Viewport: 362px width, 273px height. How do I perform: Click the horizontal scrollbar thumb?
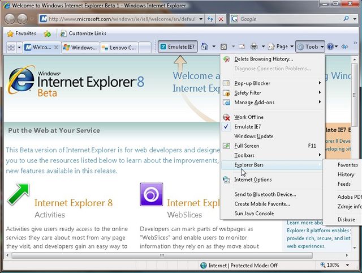tap(162, 255)
